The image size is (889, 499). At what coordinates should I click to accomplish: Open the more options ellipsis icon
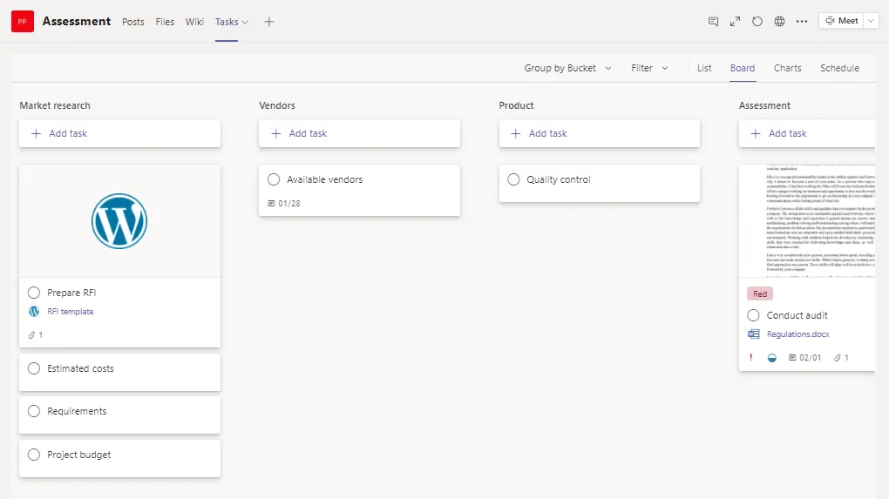[x=801, y=22]
